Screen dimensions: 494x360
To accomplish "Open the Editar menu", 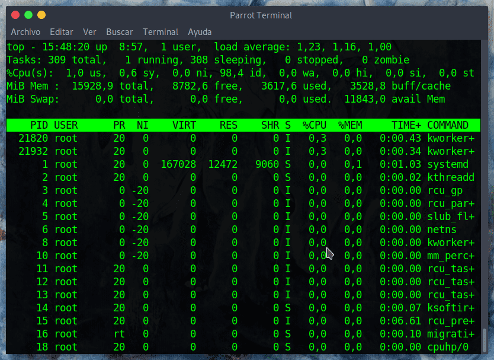I will (x=62, y=32).
